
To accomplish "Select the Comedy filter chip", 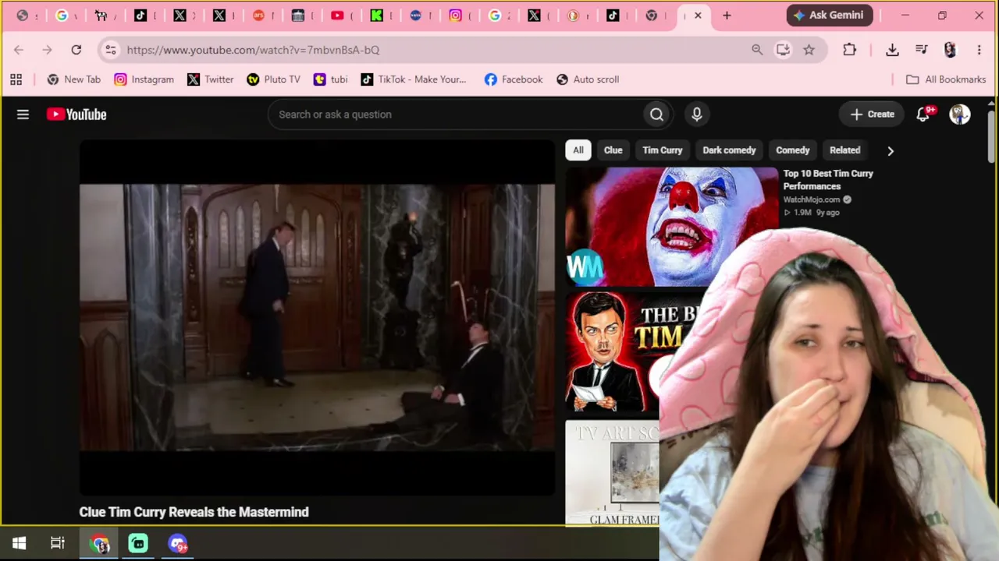I will pos(793,150).
